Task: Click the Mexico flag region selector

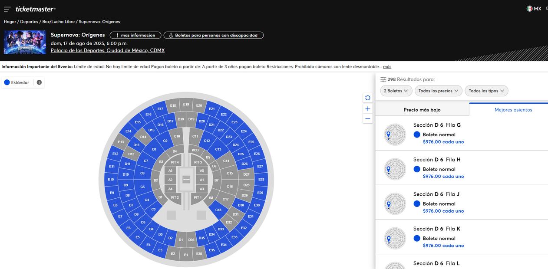Action: 534,9
